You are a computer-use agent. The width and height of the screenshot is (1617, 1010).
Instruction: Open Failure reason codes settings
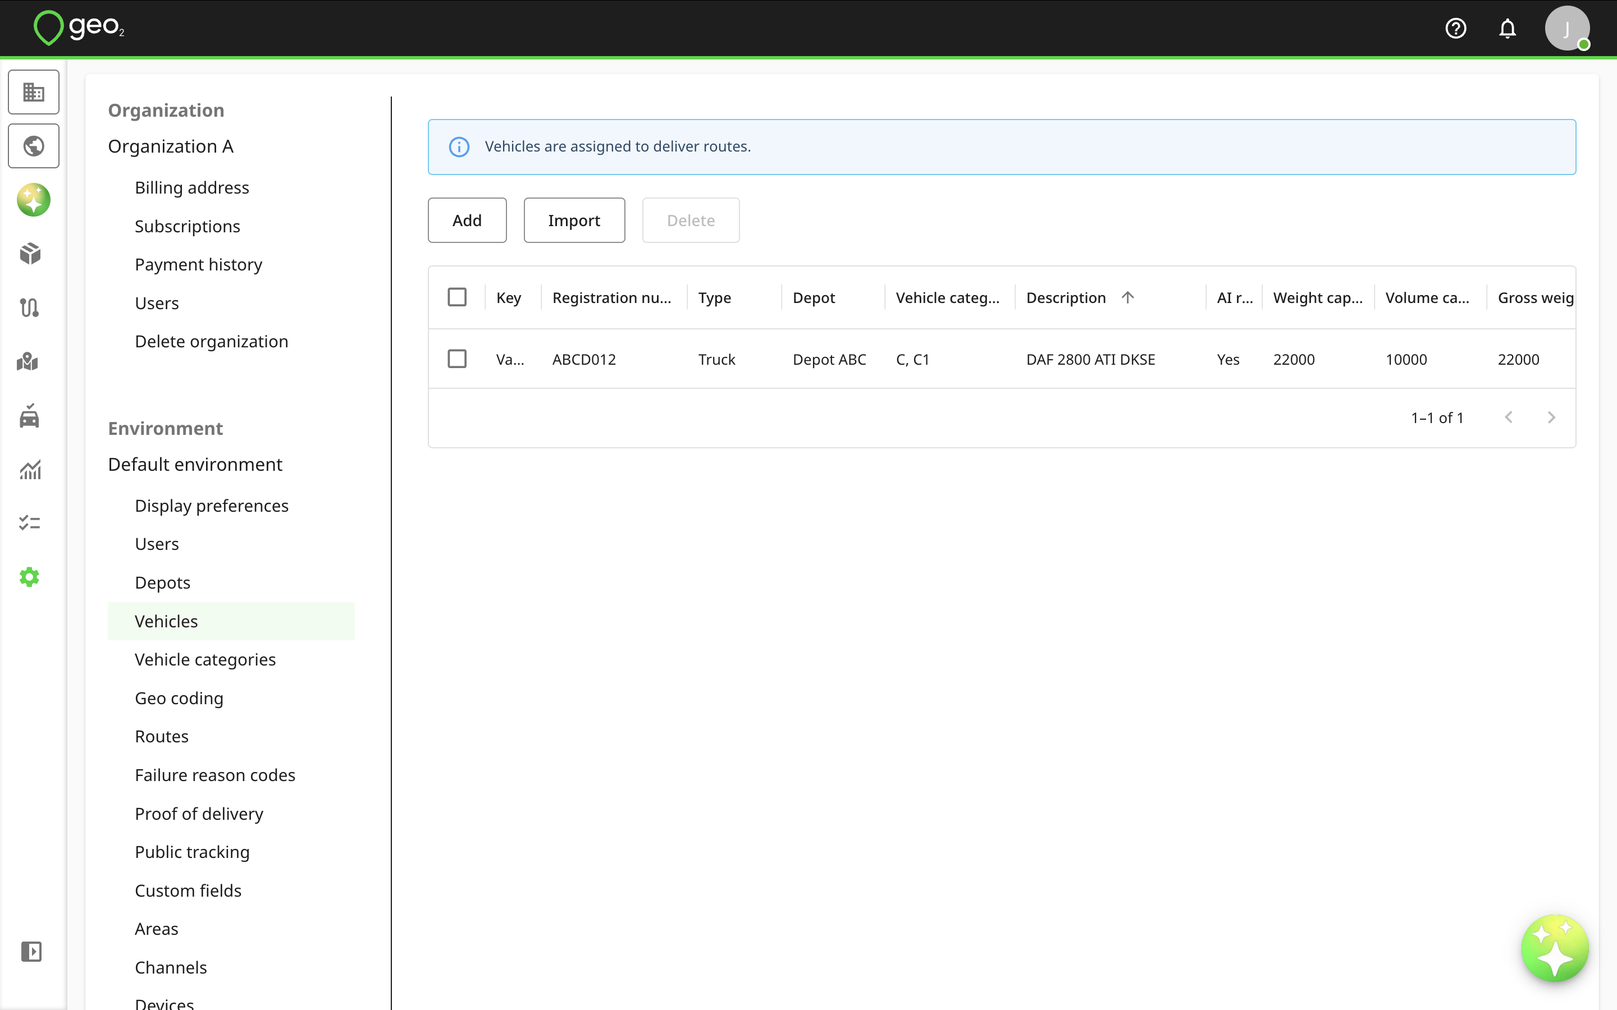[x=215, y=775]
